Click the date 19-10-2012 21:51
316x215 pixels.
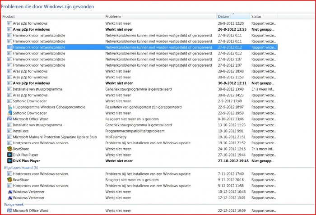click(232, 137)
